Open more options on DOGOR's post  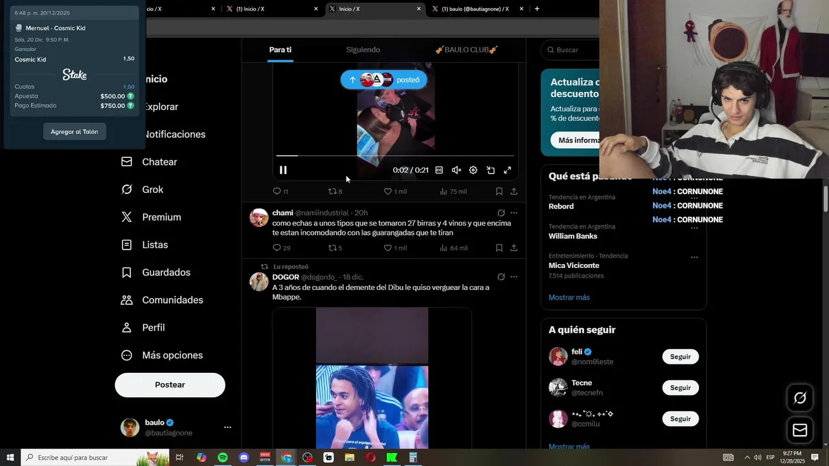click(x=514, y=277)
